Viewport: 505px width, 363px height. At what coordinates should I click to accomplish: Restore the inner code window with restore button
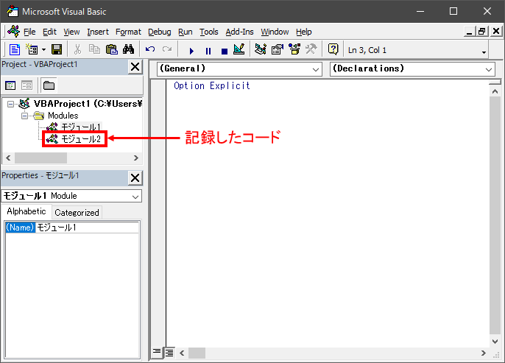[x=482, y=31]
